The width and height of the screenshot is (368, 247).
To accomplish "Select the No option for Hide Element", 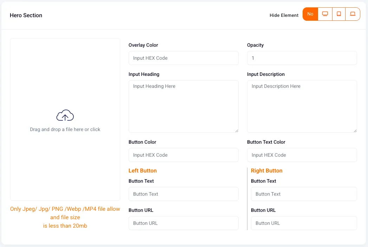I will click(x=310, y=14).
